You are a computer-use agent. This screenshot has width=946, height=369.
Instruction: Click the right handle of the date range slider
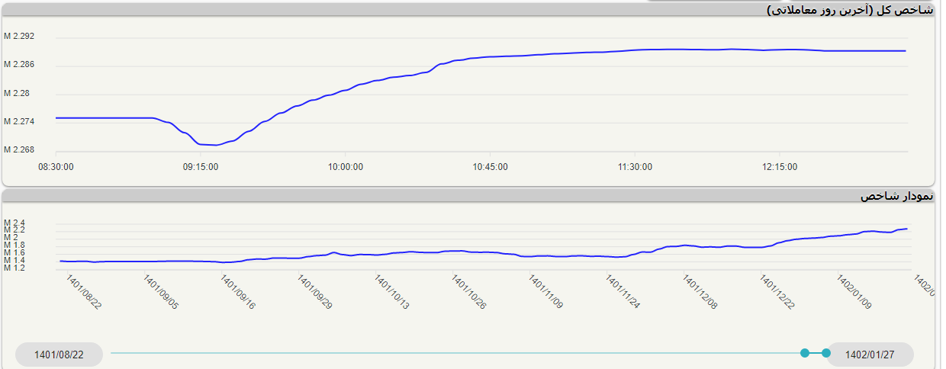(x=825, y=353)
